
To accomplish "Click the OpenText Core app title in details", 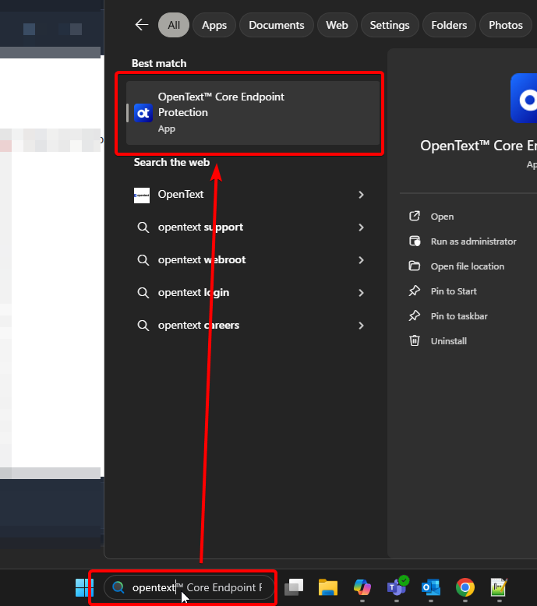I will [x=479, y=146].
